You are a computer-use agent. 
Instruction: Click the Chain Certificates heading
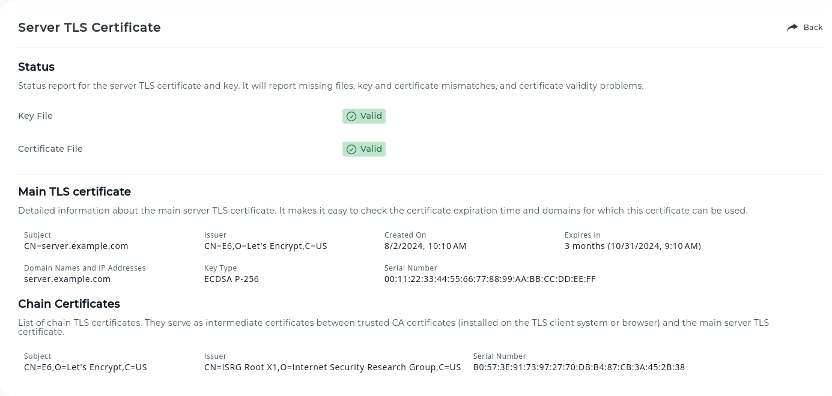69,304
